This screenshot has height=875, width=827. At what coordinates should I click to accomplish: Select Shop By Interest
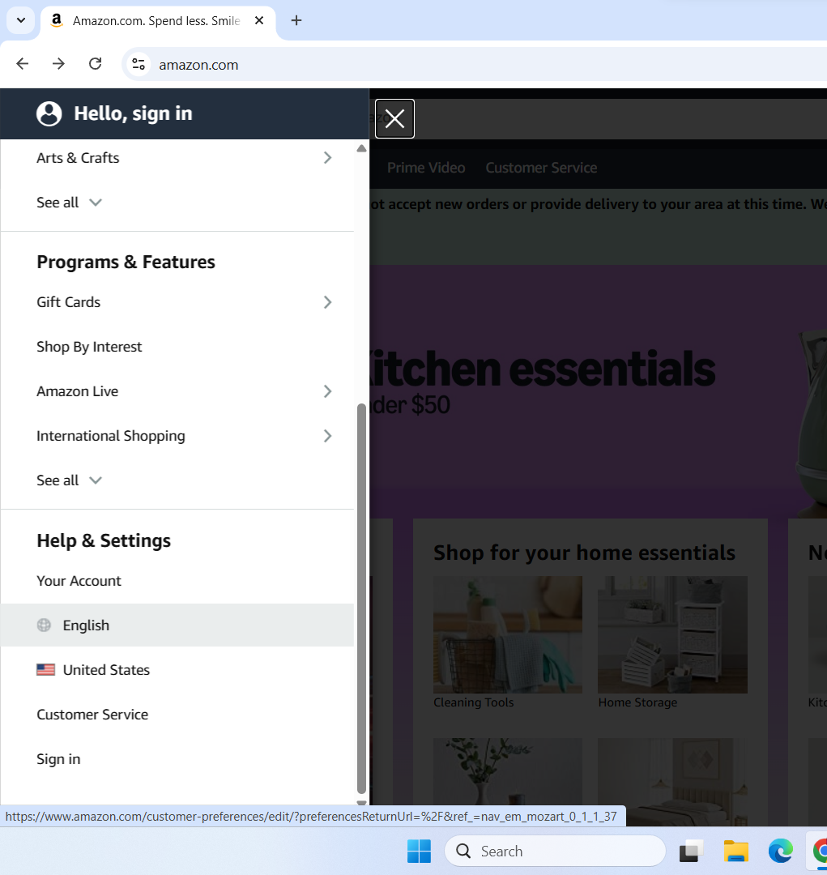click(177, 347)
